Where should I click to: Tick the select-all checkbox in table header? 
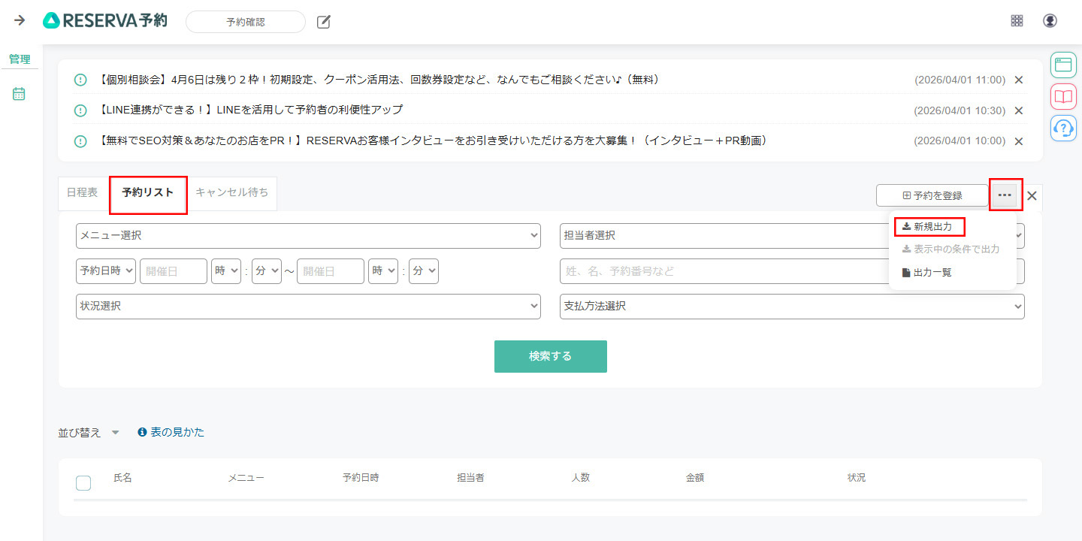(83, 483)
